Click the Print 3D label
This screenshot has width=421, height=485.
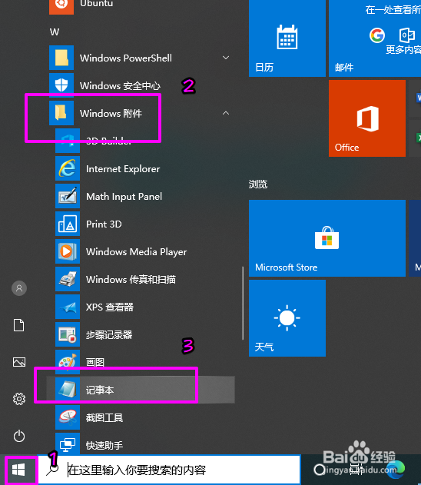(x=104, y=224)
